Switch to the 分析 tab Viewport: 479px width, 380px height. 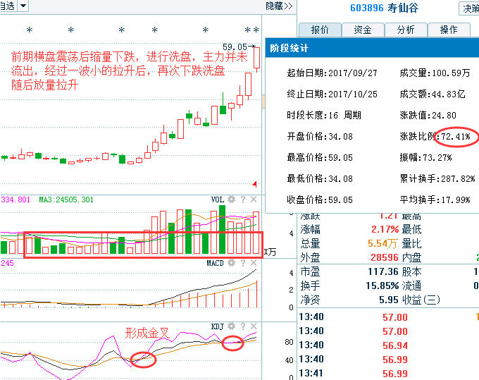click(x=406, y=30)
